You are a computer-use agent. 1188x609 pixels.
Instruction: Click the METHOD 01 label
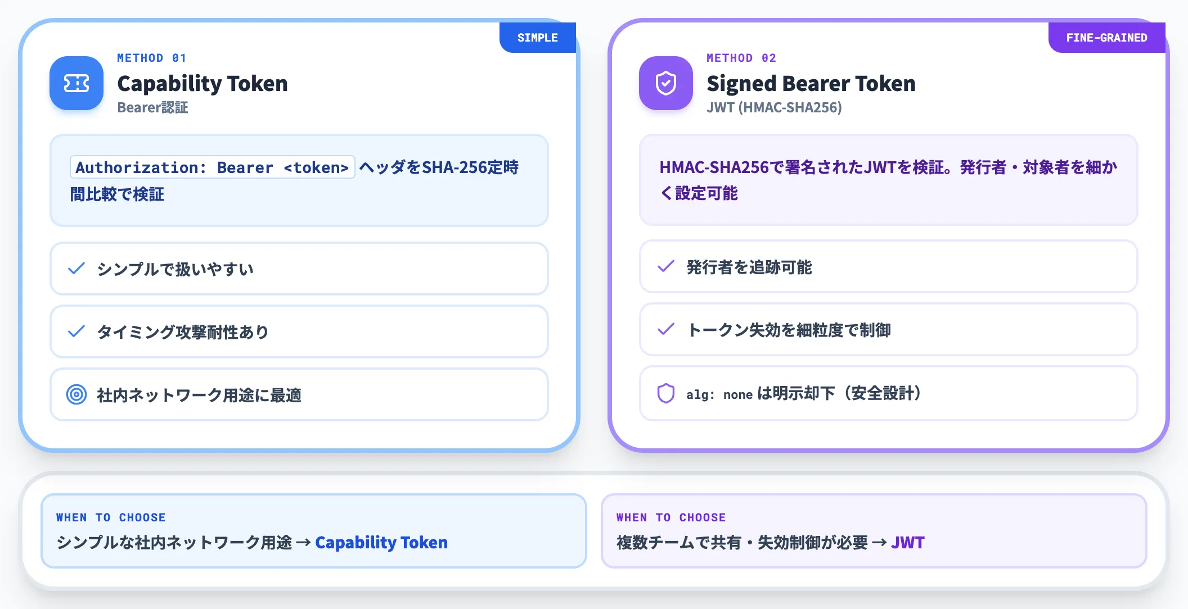(151, 58)
